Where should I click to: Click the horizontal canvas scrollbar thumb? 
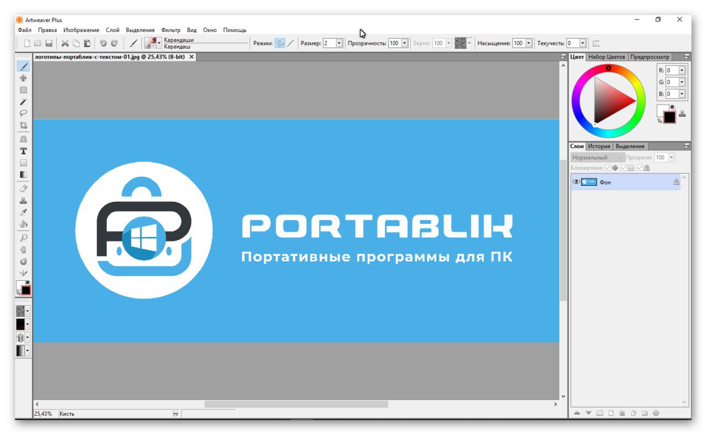click(x=296, y=405)
